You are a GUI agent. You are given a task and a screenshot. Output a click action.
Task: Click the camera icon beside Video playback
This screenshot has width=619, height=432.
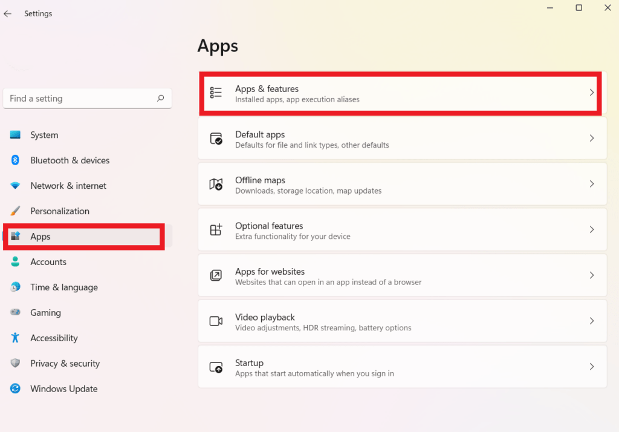coord(216,321)
